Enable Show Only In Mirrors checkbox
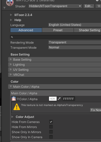101x142 pixels. (x=51, y=132)
